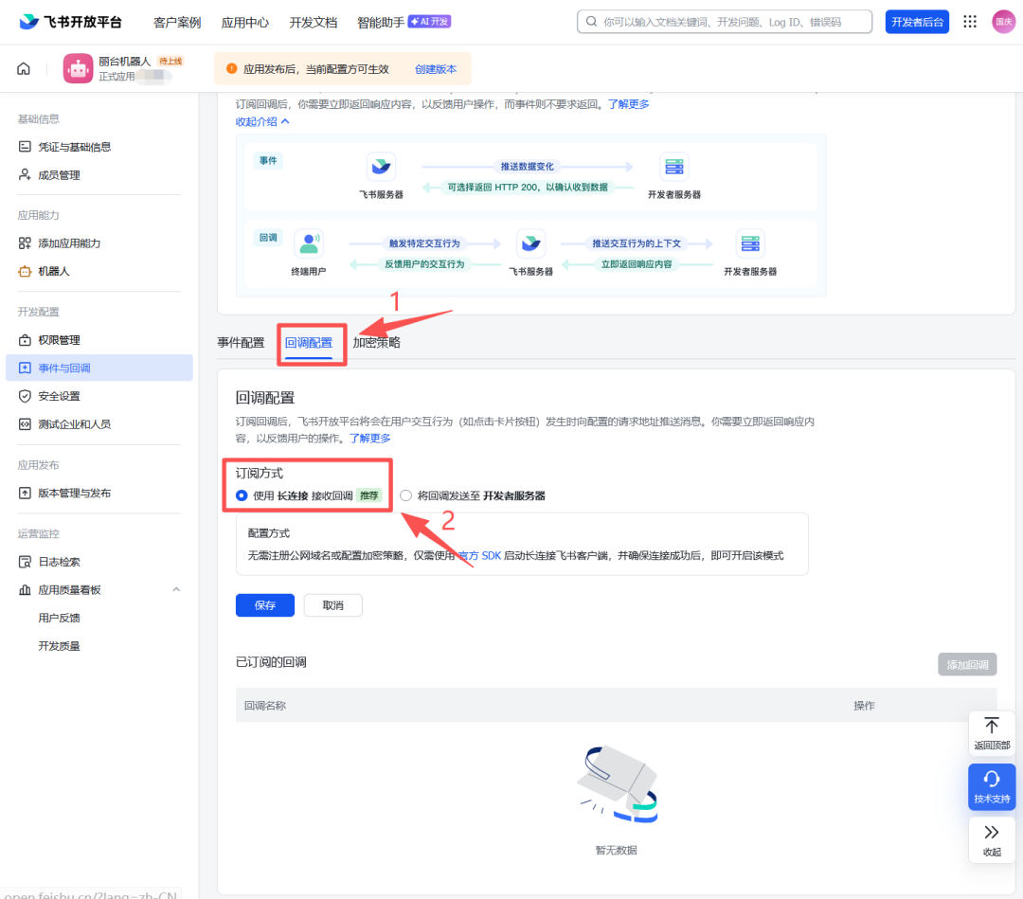This screenshot has height=899, width=1023.
Task: Click the 安全设置 shield icon
Action: pos(25,396)
